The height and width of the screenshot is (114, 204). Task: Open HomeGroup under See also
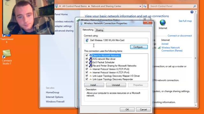pyautogui.click(x=52, y=92)
